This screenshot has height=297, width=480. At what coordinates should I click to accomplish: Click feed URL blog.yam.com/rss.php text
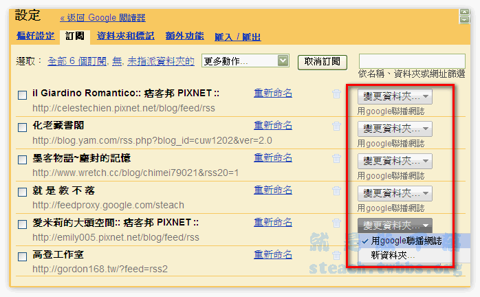click(152, 140)
